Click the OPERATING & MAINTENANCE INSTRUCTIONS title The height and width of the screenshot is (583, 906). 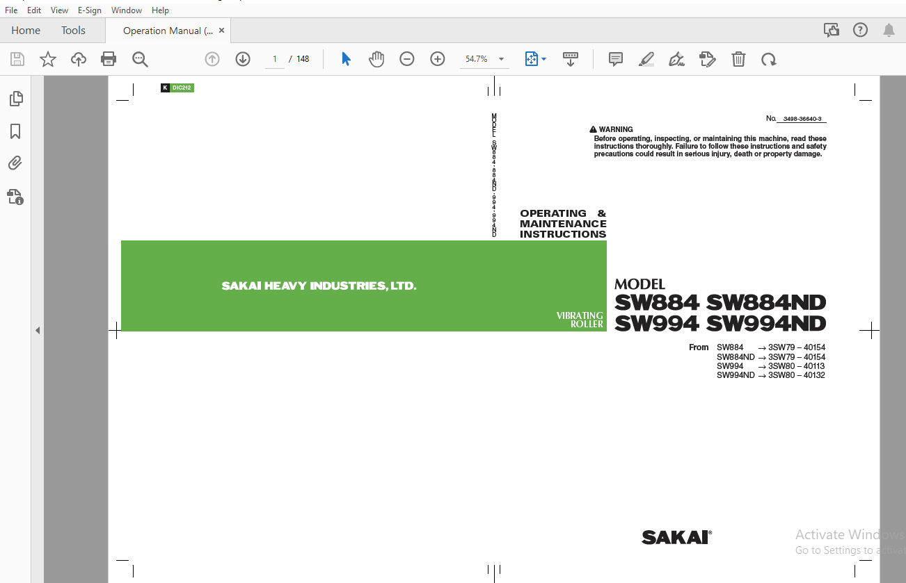click(x=563, y=224)
